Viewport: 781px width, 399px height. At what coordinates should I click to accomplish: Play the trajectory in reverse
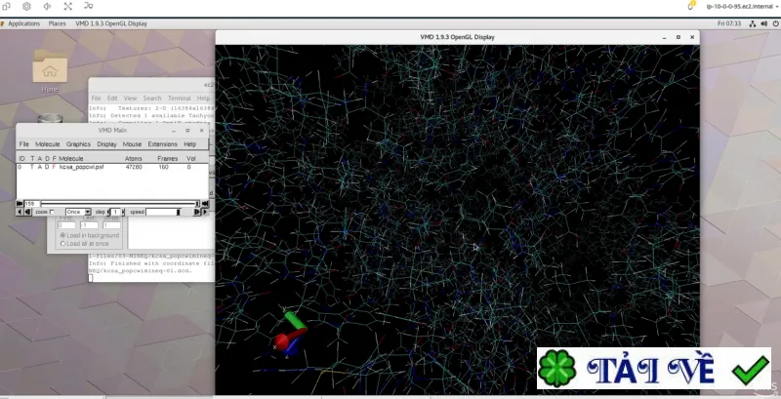click(20, 212)
